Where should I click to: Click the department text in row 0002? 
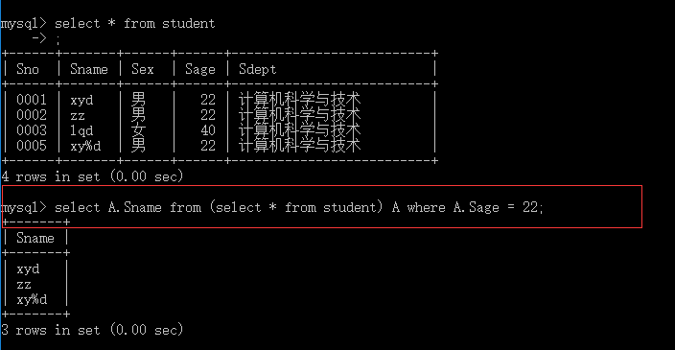(x=299, y=115)
